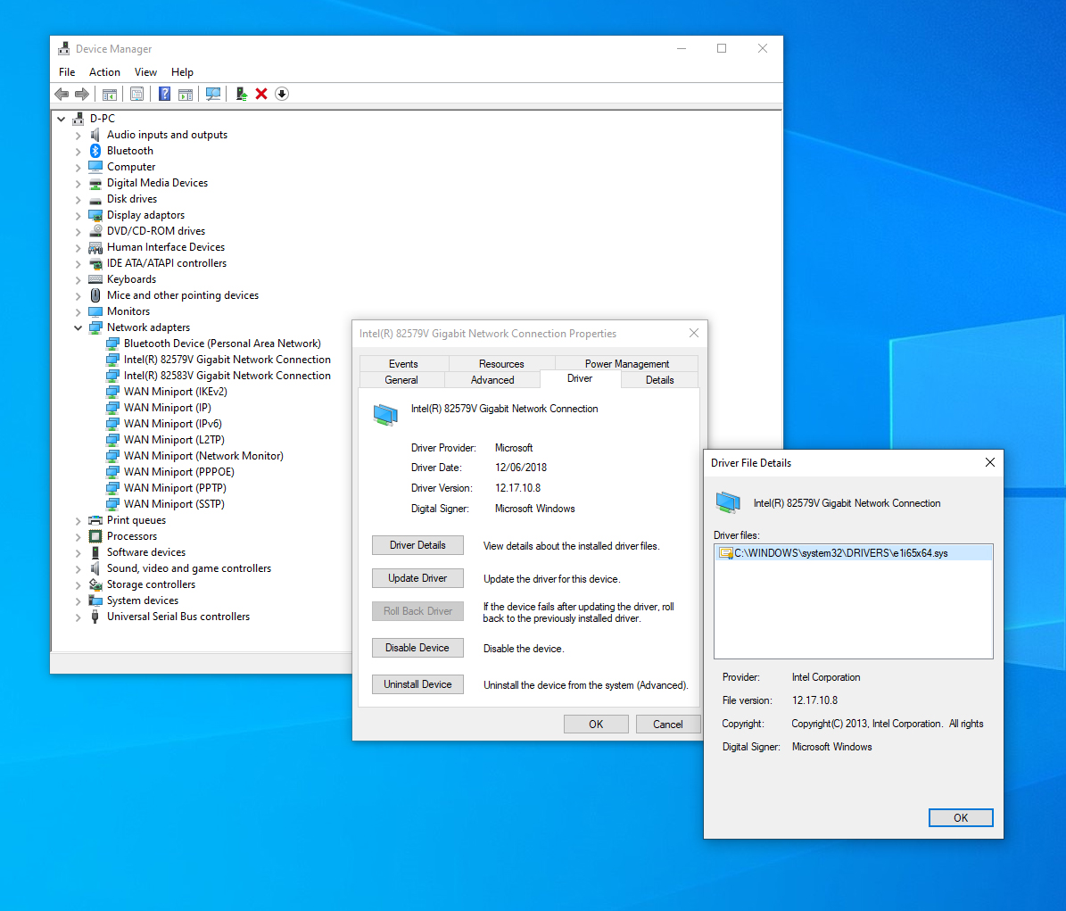The image size is (1066, 911).
Task: Click the Disable Device button
Action: point(417,648)
